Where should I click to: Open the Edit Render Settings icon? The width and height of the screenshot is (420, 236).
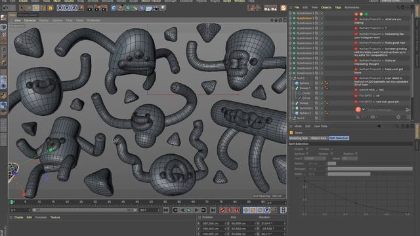(x=104, y=8)
